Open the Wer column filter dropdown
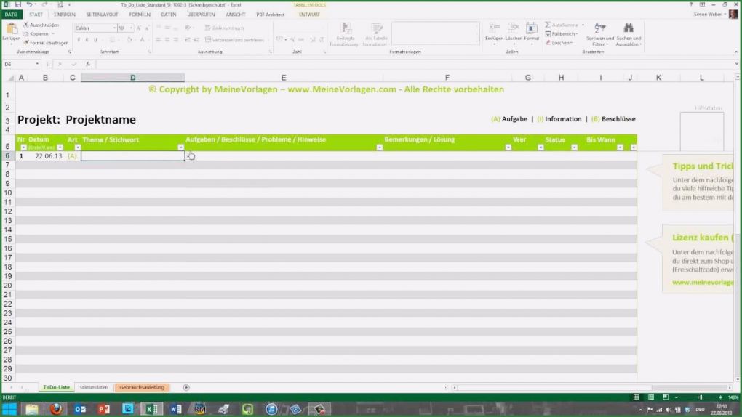This screenshot has width=742, height=417. tap(541, 147)
